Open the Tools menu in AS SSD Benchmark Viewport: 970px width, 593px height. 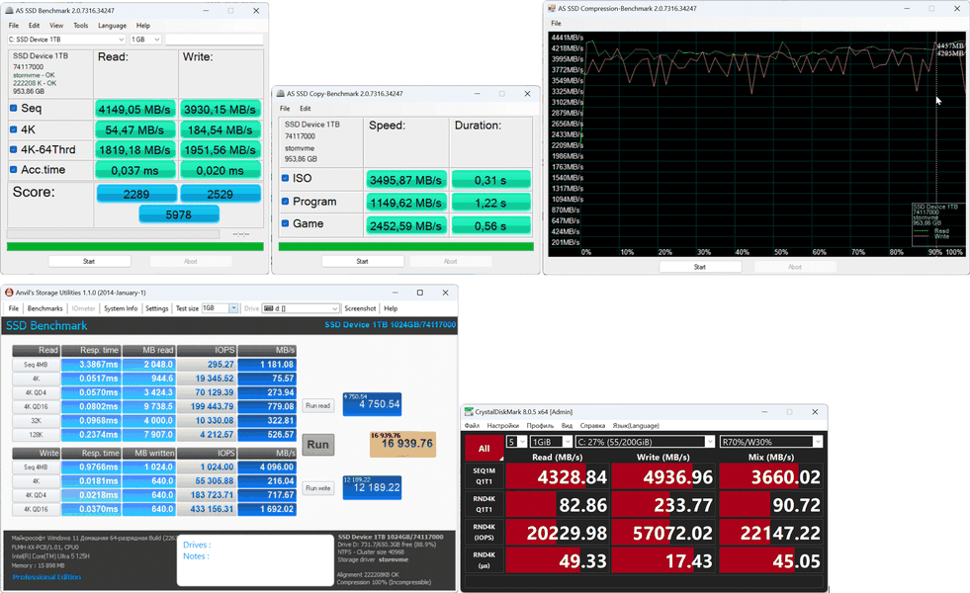[81, 26]
